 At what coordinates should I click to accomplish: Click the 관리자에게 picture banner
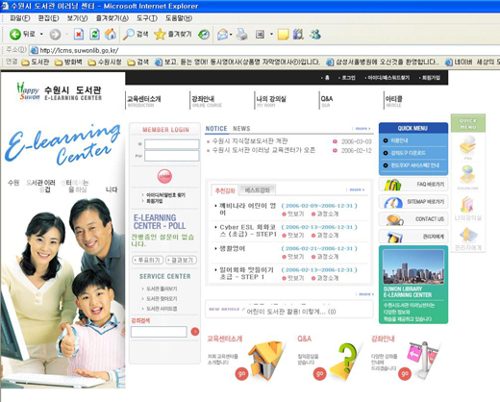[x=413, y=237]
